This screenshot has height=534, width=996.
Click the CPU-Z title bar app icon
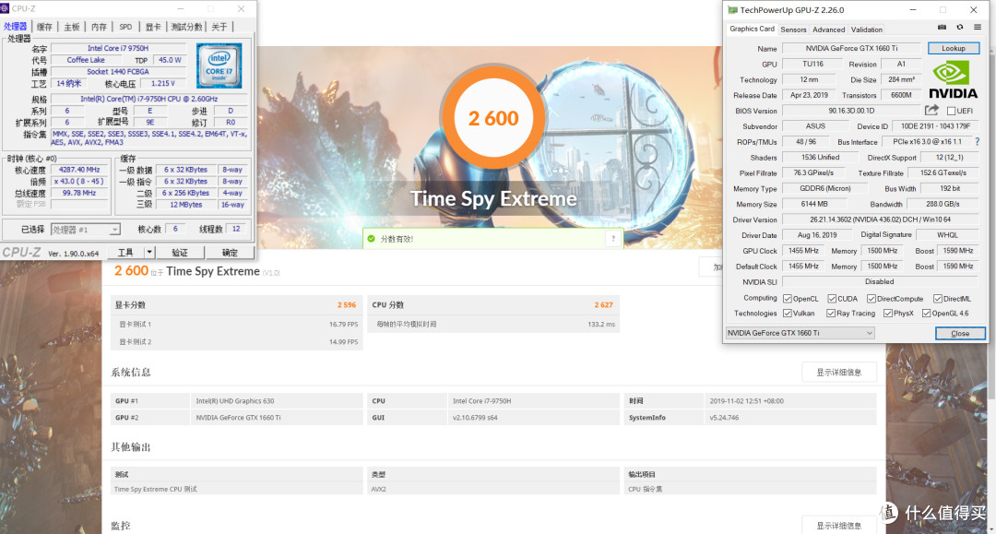pyautogui.click(x=6, y=8)
